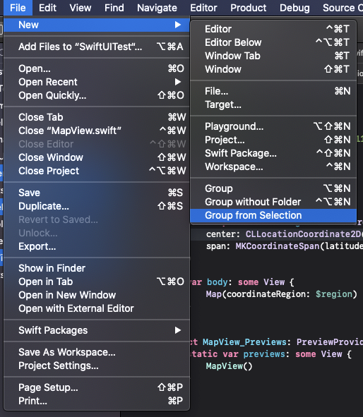This screenshot has height=417, width=363.
Task: Select Show in Finder
Action: (97, 268)
